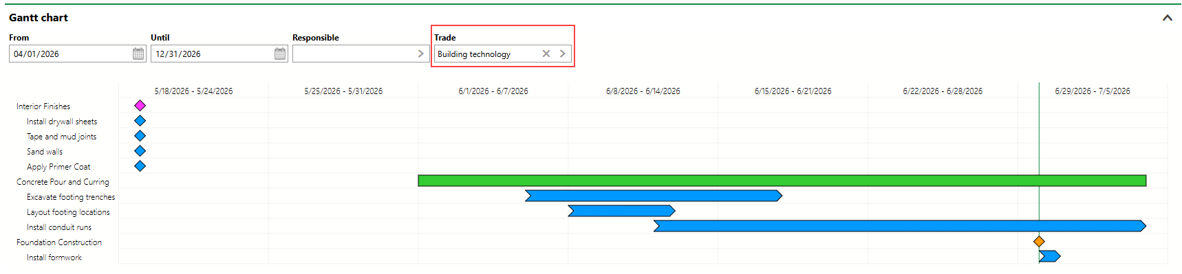Click the 6/29/2026 - 7/5/2026 week header
This screenshot has width=1182, height=274.
pos(1093,91)
